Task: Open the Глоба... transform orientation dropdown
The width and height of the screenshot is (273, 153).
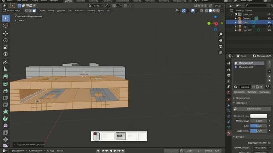Action: coord(96,6)
